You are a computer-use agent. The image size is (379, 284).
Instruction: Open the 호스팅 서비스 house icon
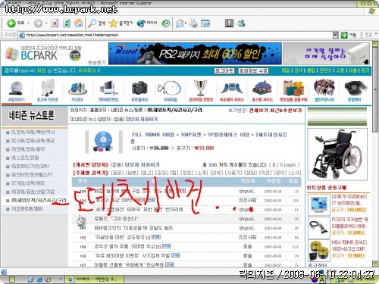(x=262, y=91)
